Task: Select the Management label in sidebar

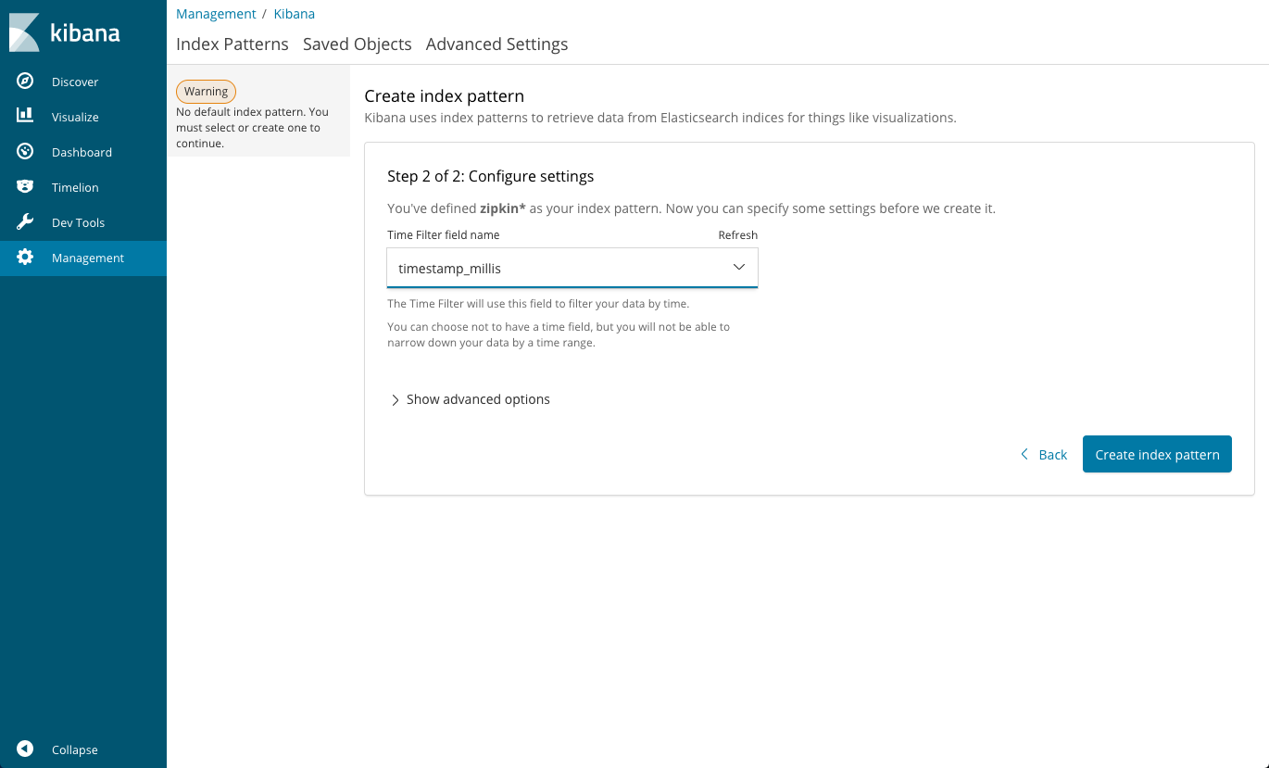Action: (88, 258)
